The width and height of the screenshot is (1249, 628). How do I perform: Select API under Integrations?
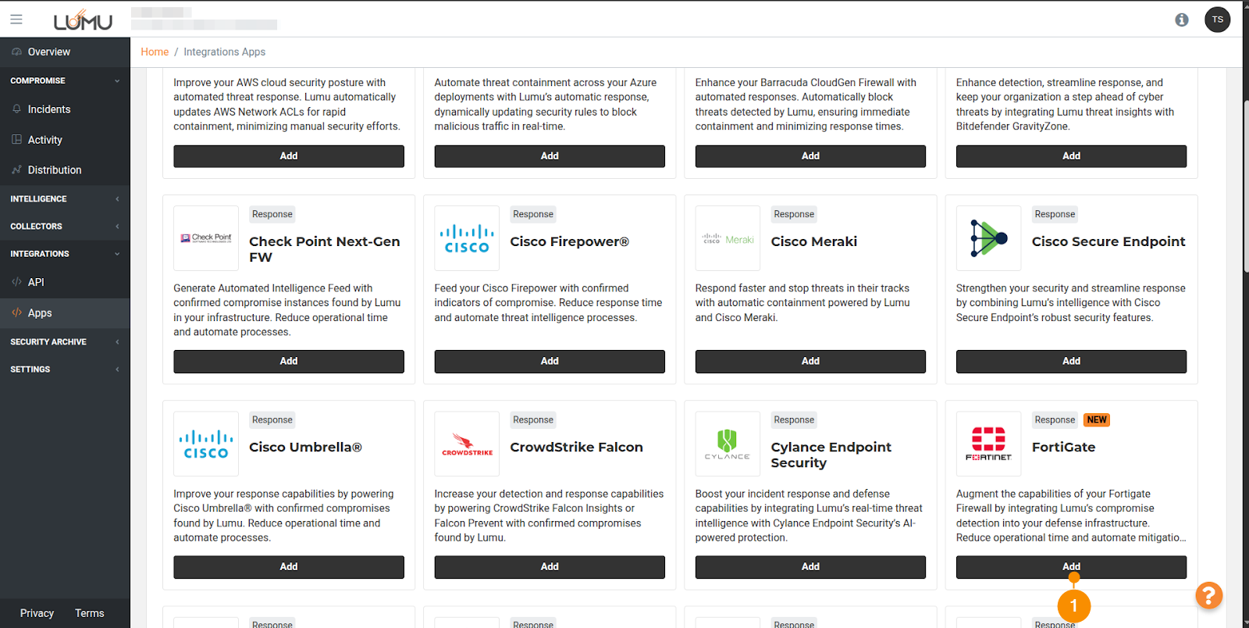pos(36,282)
